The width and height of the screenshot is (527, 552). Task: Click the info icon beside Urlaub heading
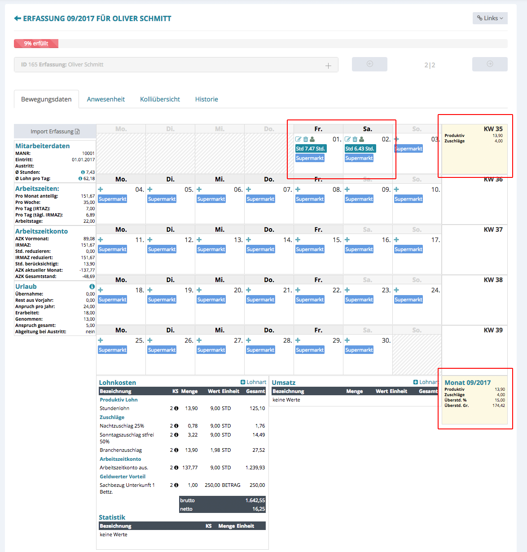pos(92,287)
